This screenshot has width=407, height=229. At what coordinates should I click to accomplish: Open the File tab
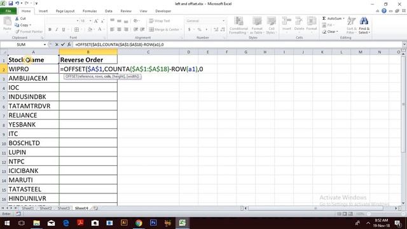[8, 11]
